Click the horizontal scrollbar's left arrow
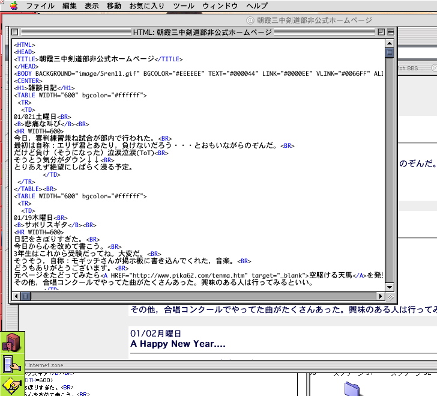This screenshot has height=396, width=437. coord(16,296)
